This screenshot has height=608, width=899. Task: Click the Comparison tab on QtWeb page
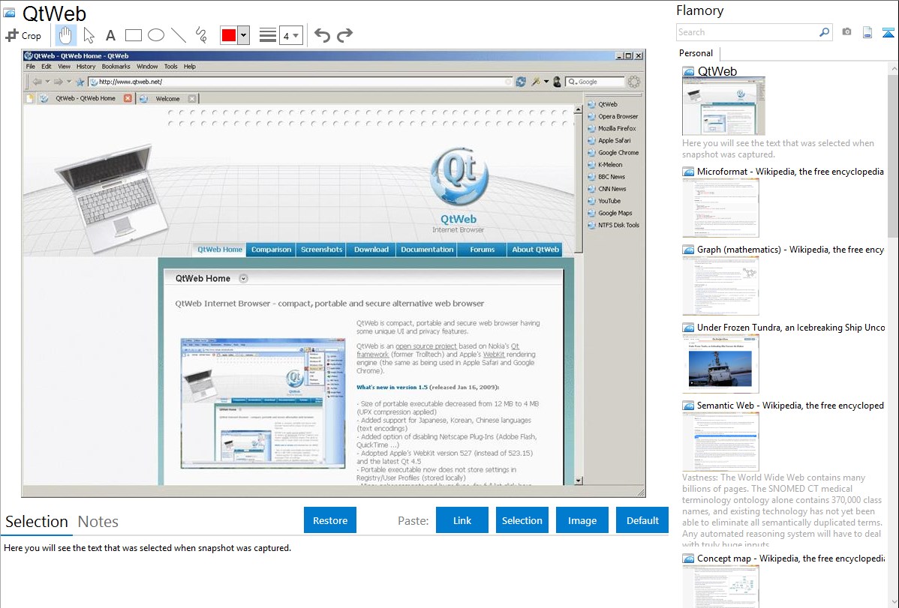click(271, 250)
